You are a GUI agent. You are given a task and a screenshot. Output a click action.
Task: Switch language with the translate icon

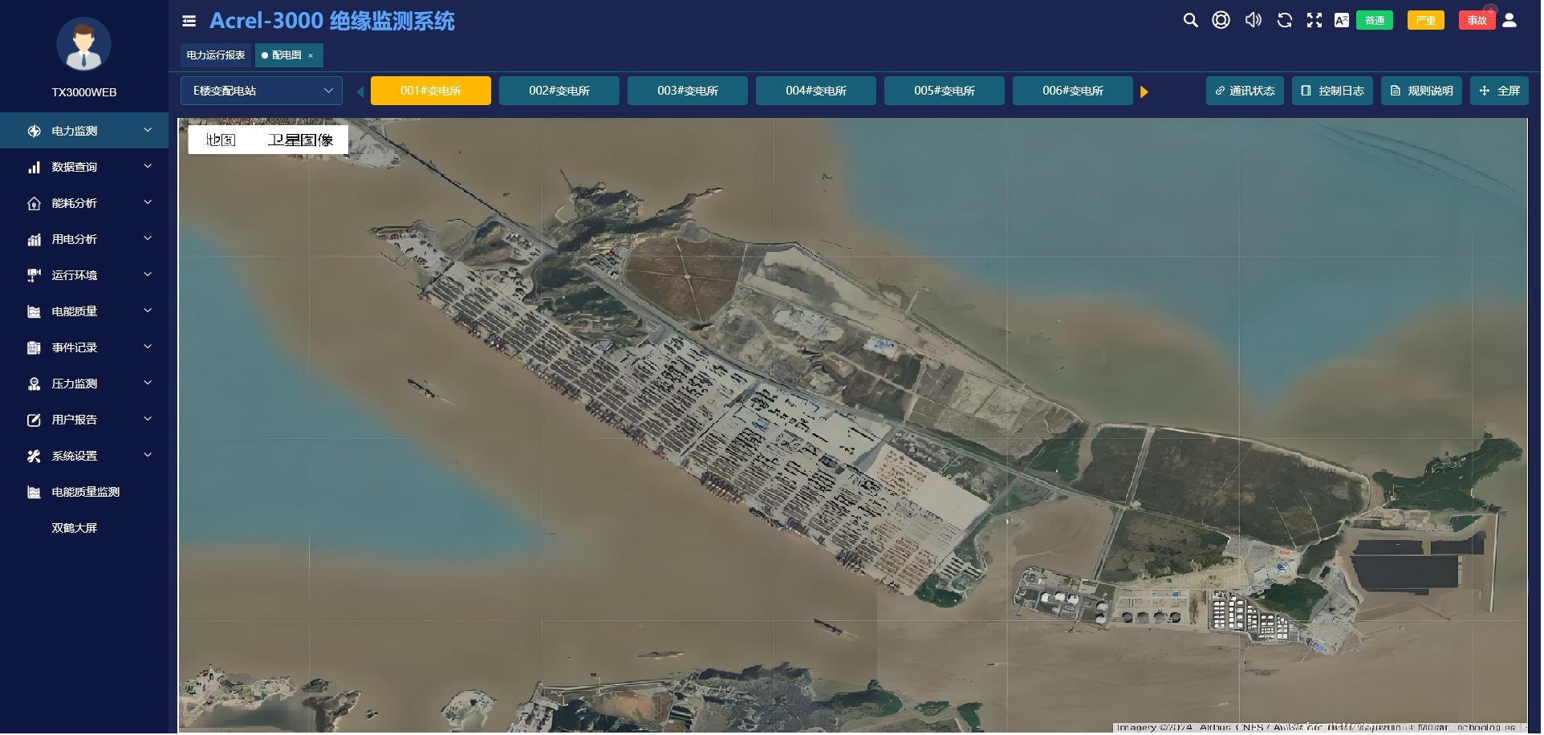click(1343, 20)
